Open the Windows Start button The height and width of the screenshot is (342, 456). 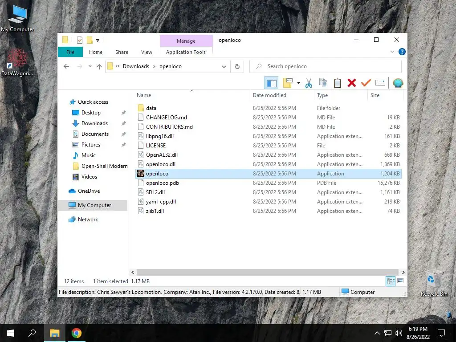click(x=11, y=333)
